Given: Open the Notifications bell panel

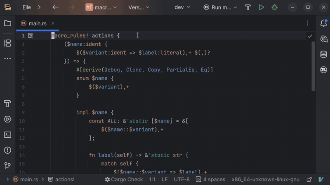Looking at the screenshot, I should click(323, 23).
